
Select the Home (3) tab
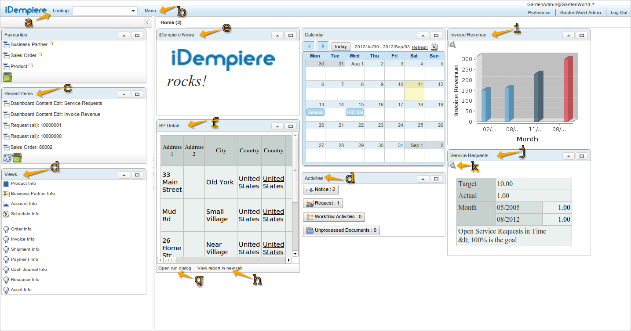(171, 22)
